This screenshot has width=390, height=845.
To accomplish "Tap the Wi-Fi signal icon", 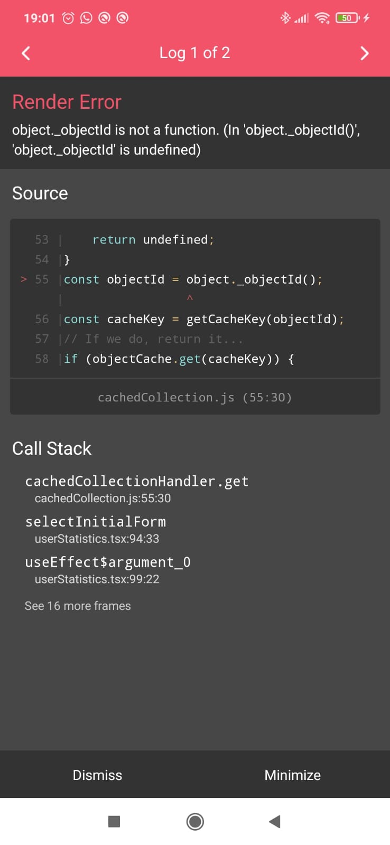I will [322, 18].
